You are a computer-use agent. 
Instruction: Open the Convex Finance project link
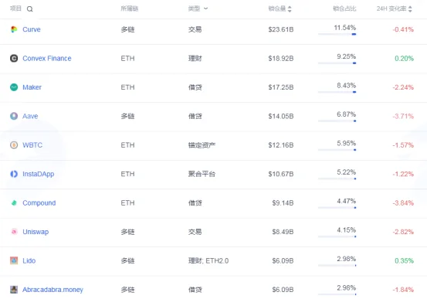(x=47, y=58)
